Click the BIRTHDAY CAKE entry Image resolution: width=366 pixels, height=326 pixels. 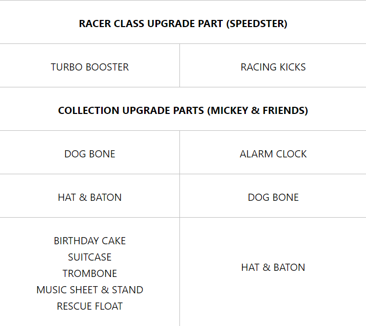[90, 241]
